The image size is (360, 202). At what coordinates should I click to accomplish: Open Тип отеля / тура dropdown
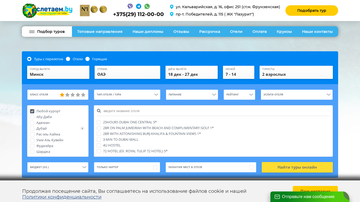pyautogui.click(x=127, y=95)
